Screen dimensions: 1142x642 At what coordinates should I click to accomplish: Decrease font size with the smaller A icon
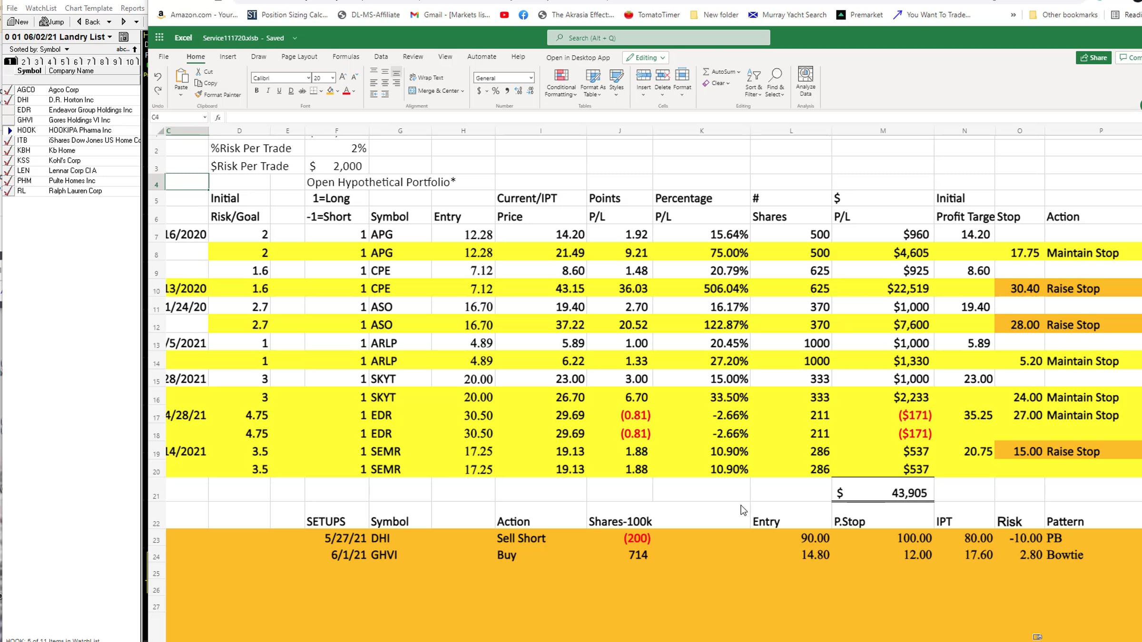point(354,77)
